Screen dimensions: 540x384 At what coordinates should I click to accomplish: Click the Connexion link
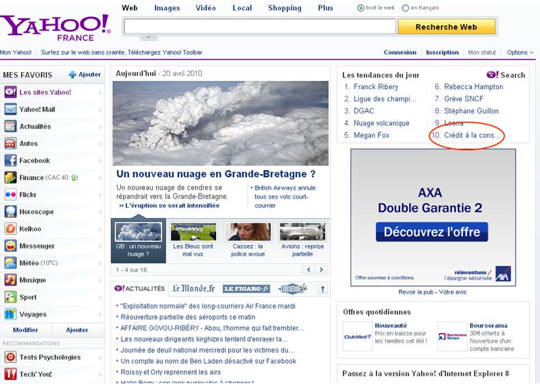(x=400, y=52)
